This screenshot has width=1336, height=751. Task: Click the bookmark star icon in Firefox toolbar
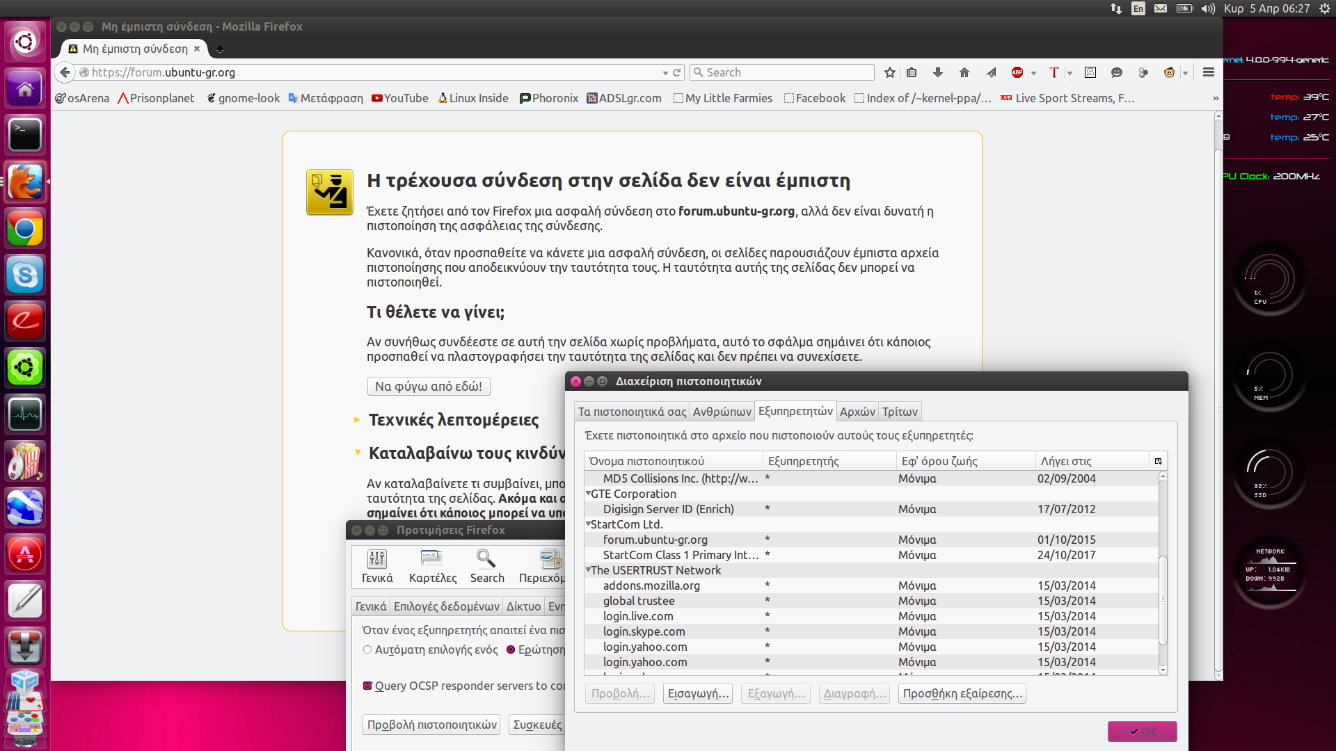[x=889, y=72]
